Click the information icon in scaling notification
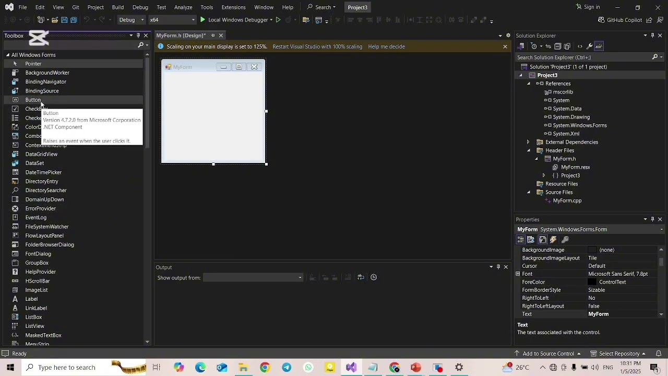This screenshot has width=668, height=376. [x=161, y=46]
